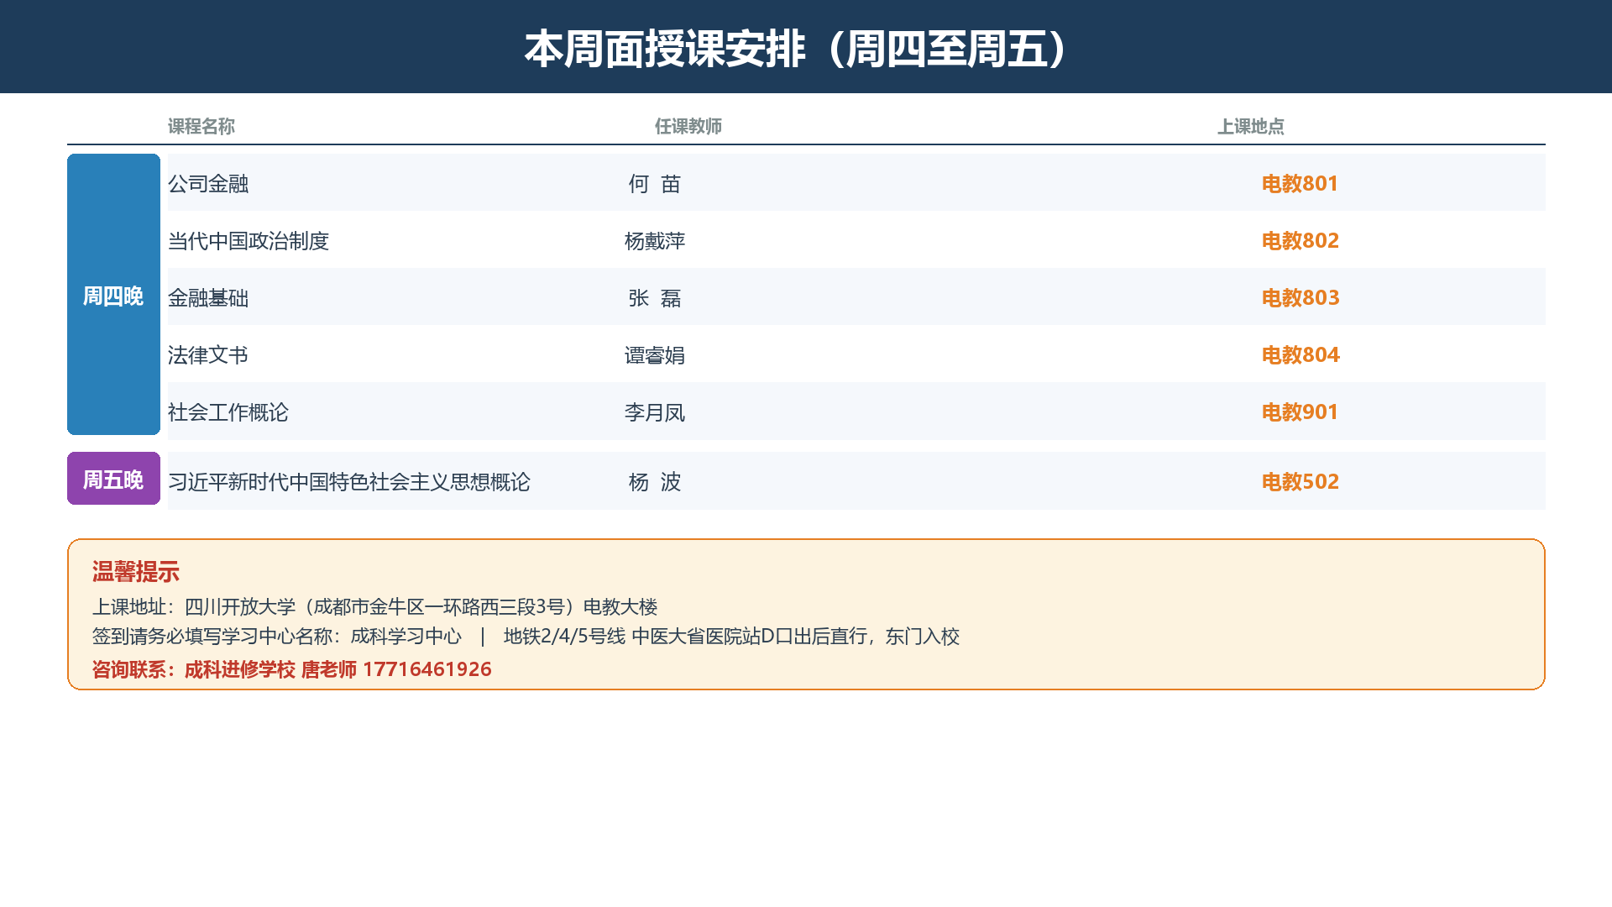Click the 咨询联系 唐老师 17716461926 line
The height and width of the screenshot is (907, 1612).
(292, 669)
